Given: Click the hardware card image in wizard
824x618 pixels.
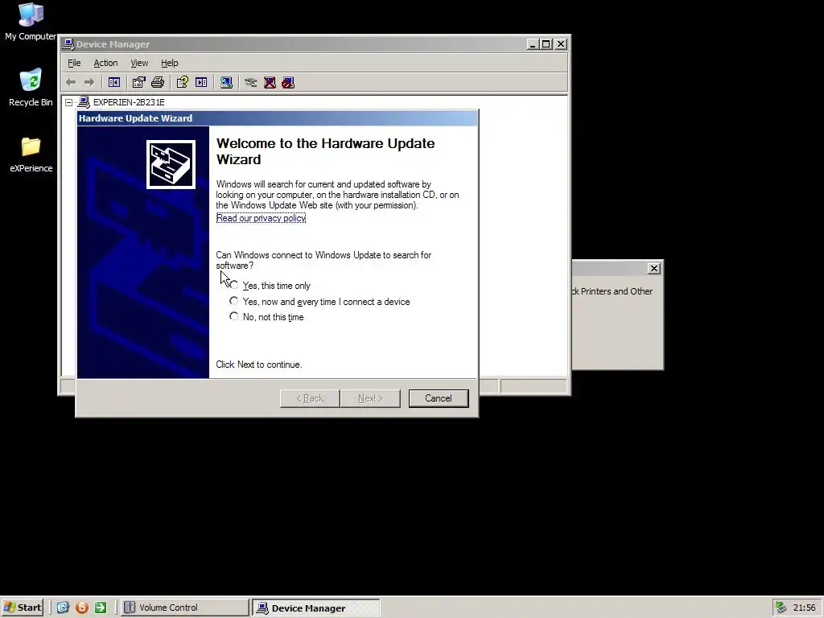Looking at the screenshot, I should click(x=171, y=164).
